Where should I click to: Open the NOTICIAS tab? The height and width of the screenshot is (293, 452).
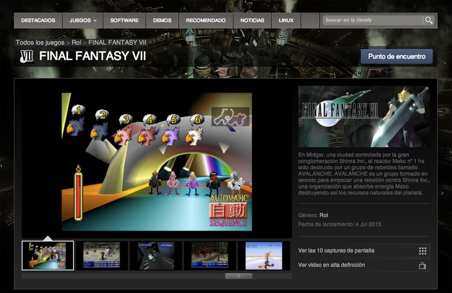(252, 20)
